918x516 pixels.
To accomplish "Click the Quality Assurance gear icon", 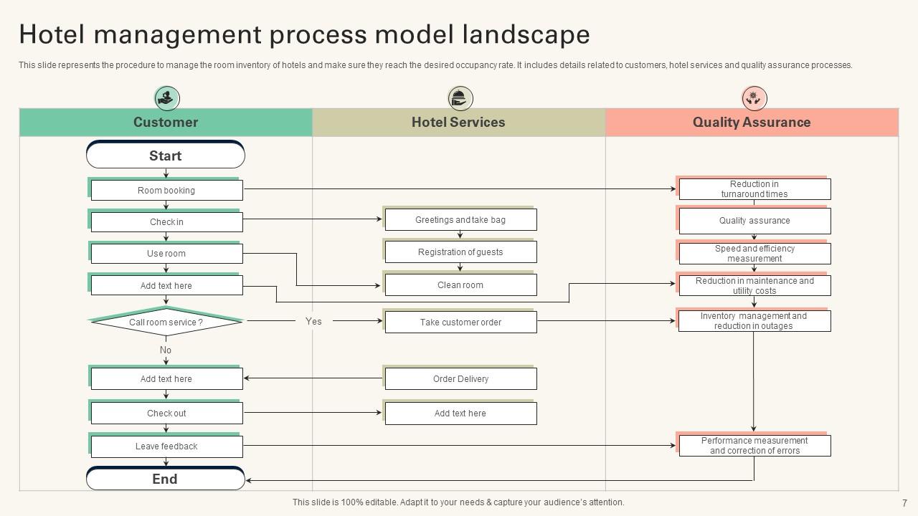I will pyautogui.click(x=754, y=97).
